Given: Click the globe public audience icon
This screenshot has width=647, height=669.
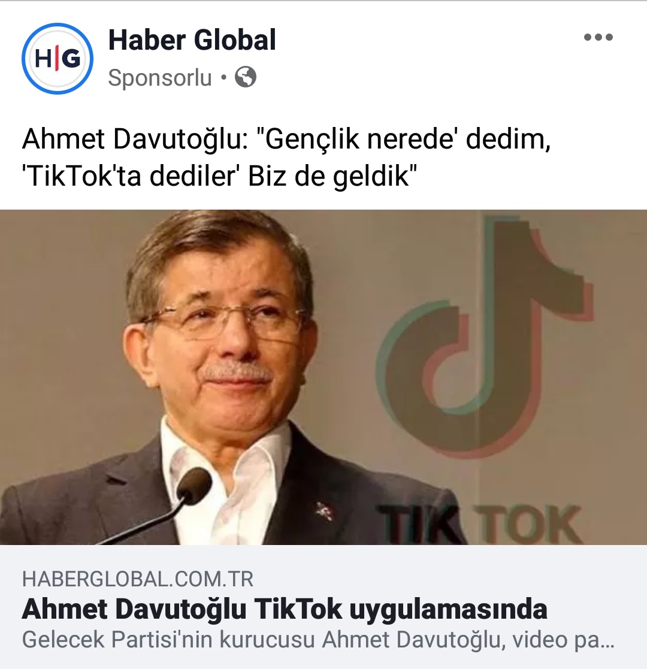Looking at the screenshot, I should coord(246,77).
